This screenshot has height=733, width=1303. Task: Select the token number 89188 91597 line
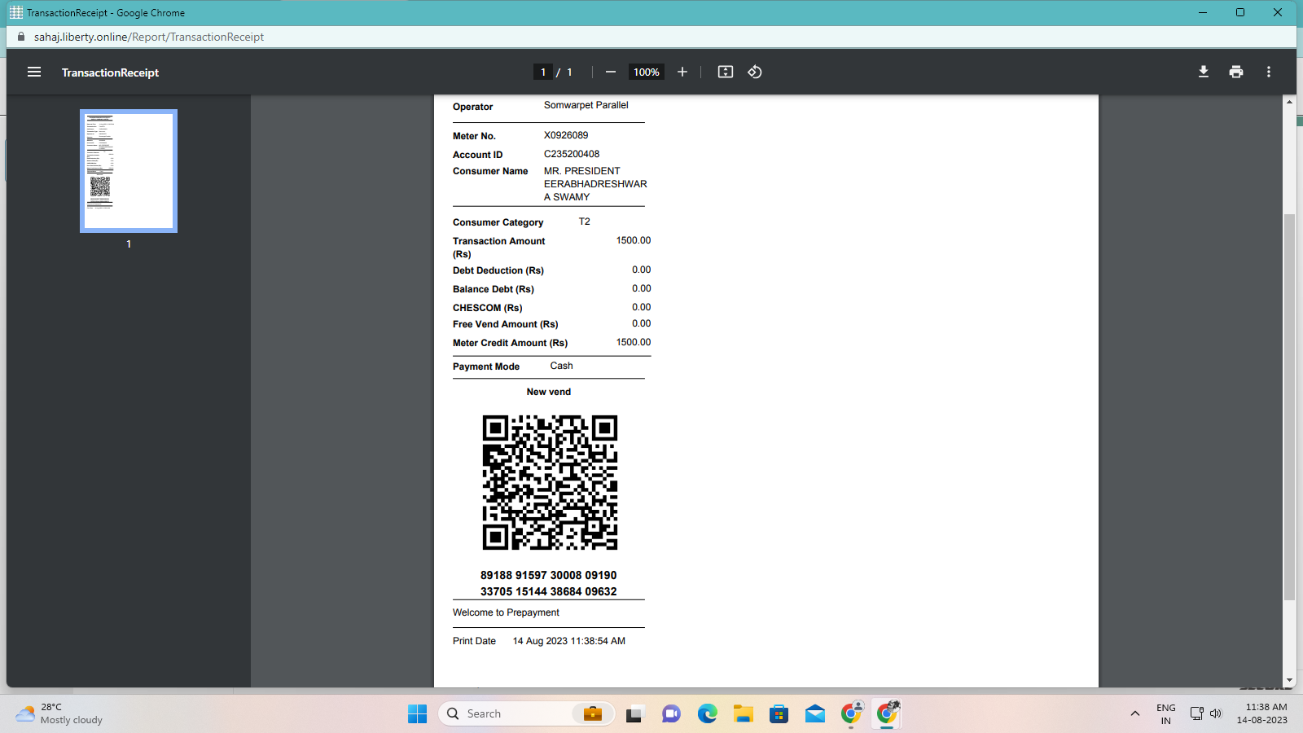(x=549, y=575)
